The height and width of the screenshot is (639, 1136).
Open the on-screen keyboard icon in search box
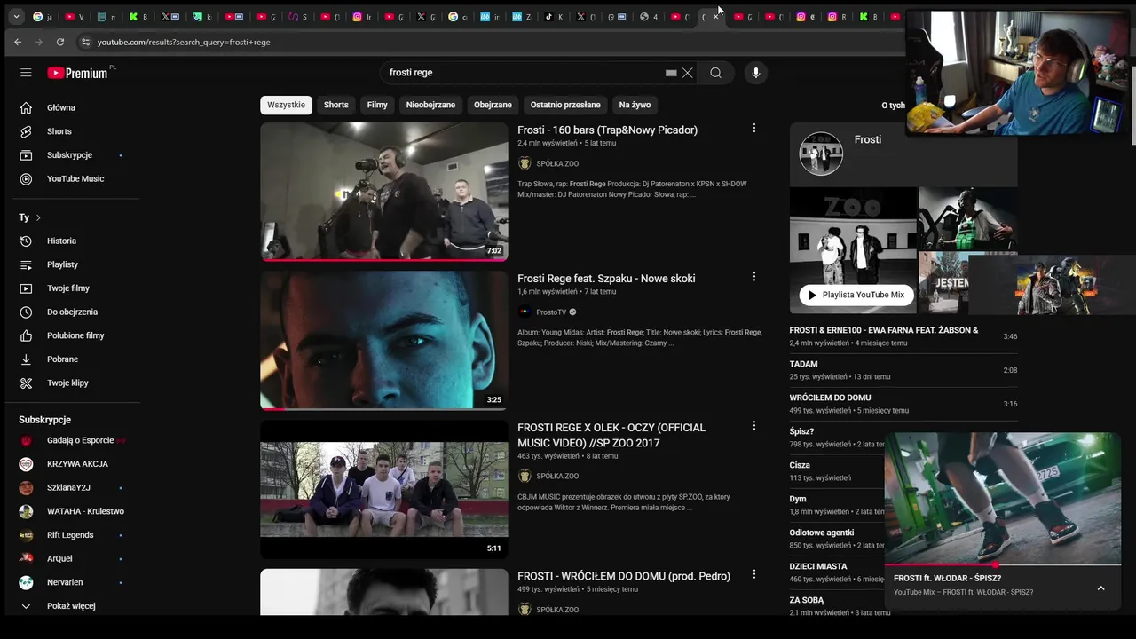pos(671,73)
